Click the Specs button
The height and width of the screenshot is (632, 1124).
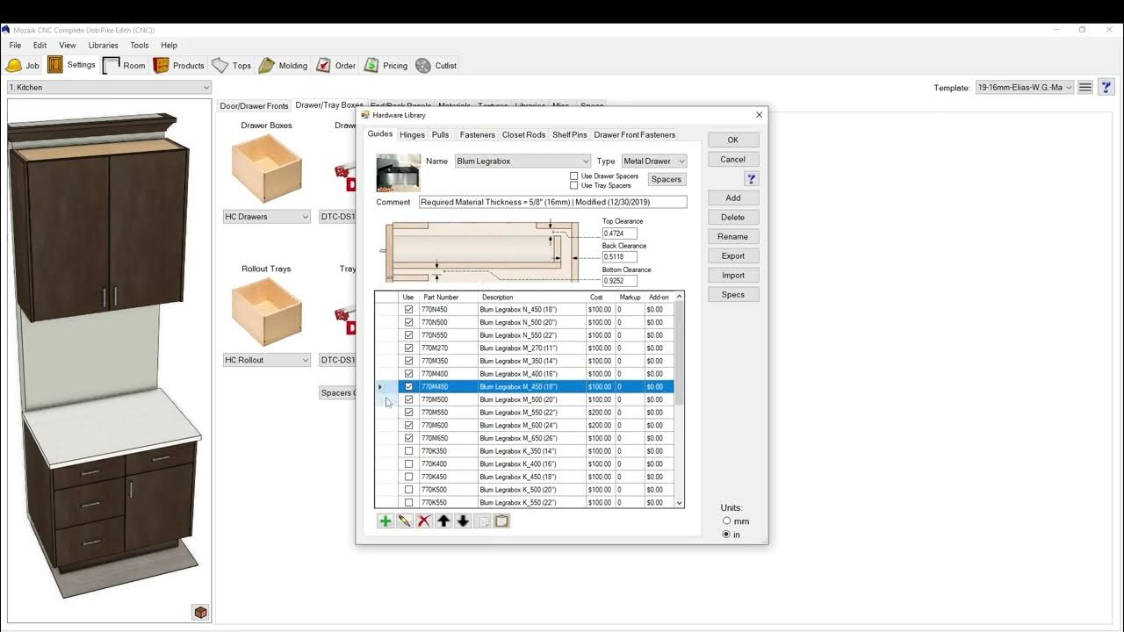(x=733, y=294)
